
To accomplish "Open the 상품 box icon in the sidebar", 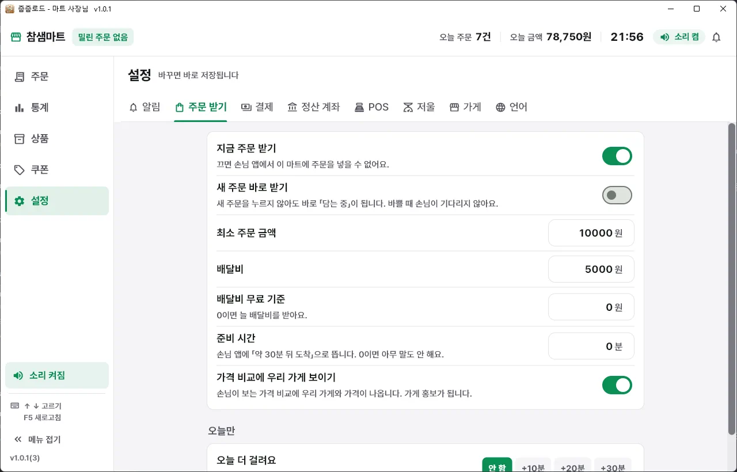I will [20, 139].
